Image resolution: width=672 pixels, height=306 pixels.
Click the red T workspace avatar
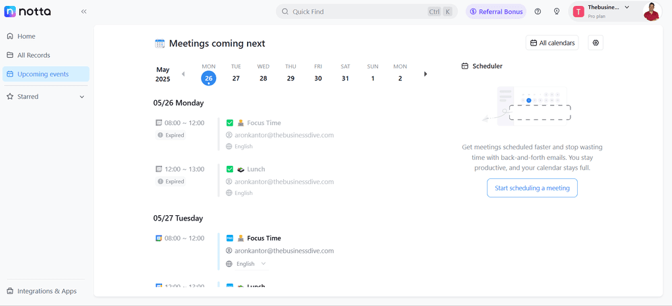[578, 12]
